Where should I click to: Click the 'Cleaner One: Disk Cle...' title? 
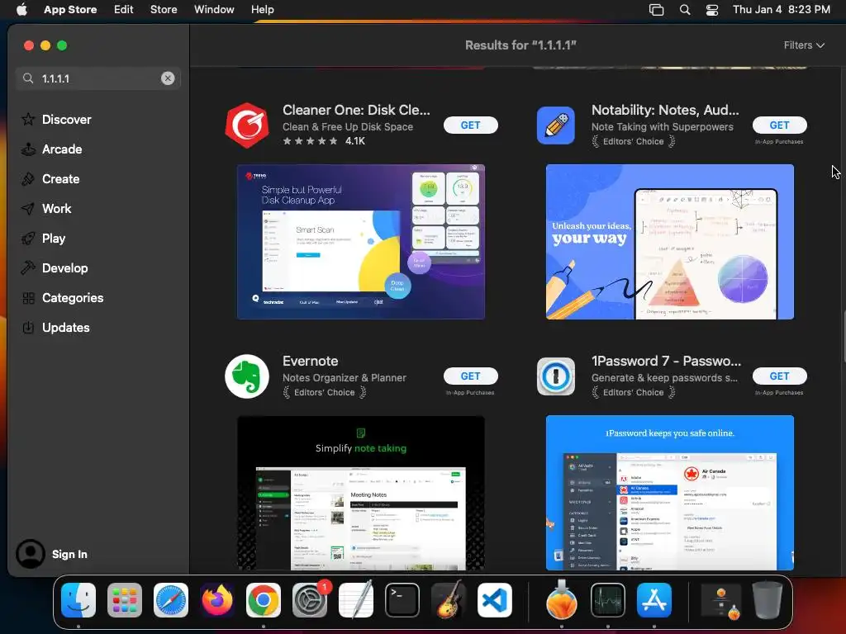(356, 110)
